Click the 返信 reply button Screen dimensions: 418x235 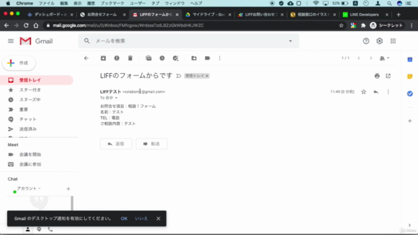tap(116, 144)
